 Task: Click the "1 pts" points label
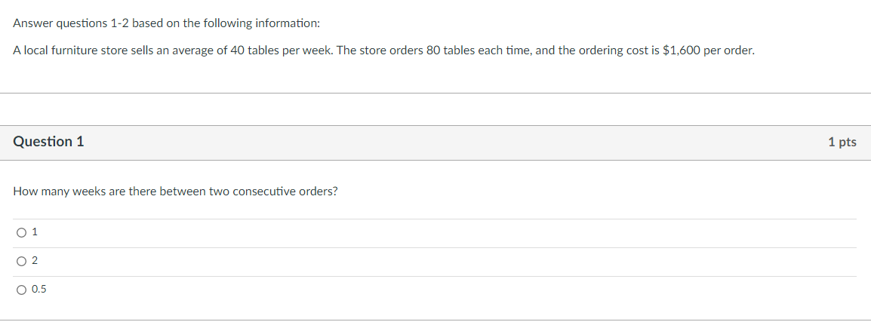842,142
